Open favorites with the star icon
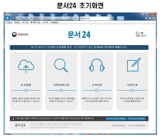Screen dimensions: 160x136 [x=150, y=18]
